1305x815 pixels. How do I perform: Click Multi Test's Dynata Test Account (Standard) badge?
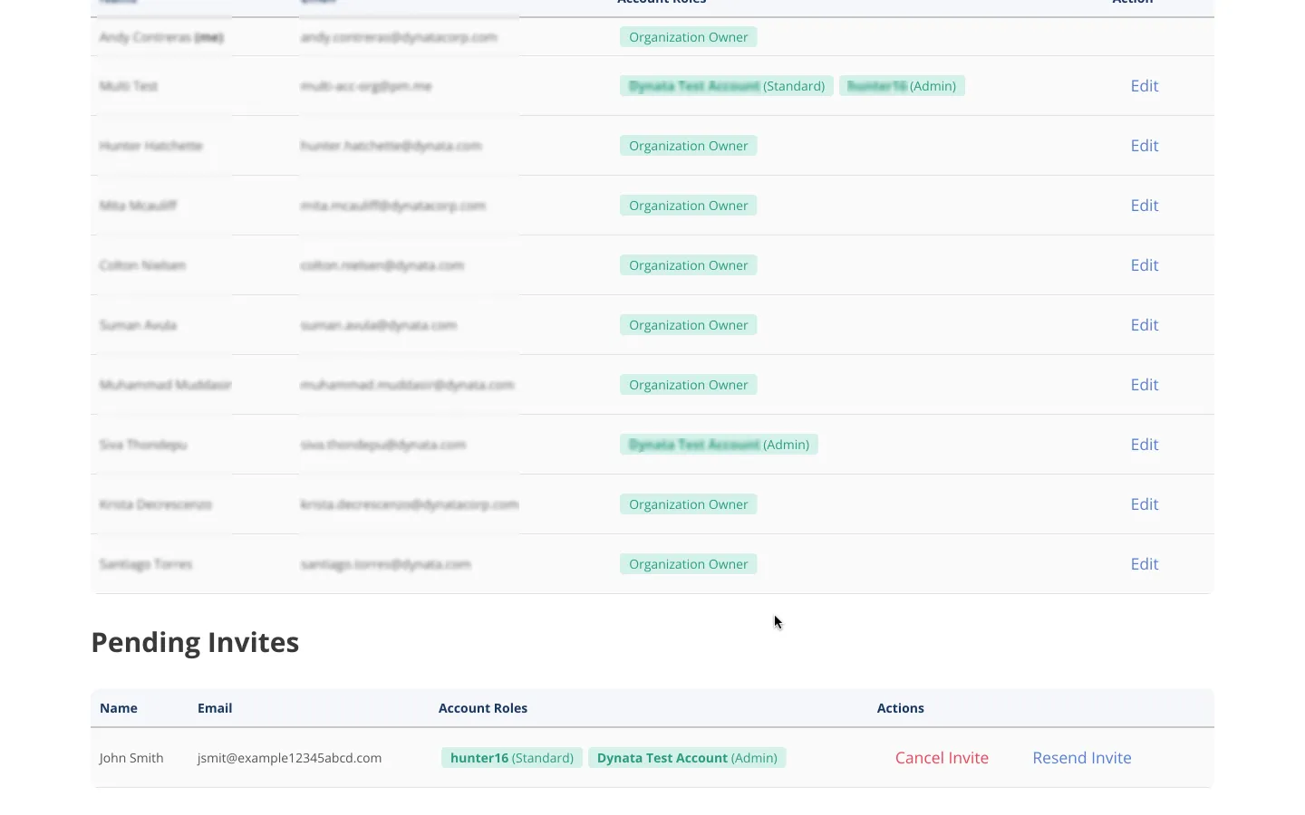(726, 86)
